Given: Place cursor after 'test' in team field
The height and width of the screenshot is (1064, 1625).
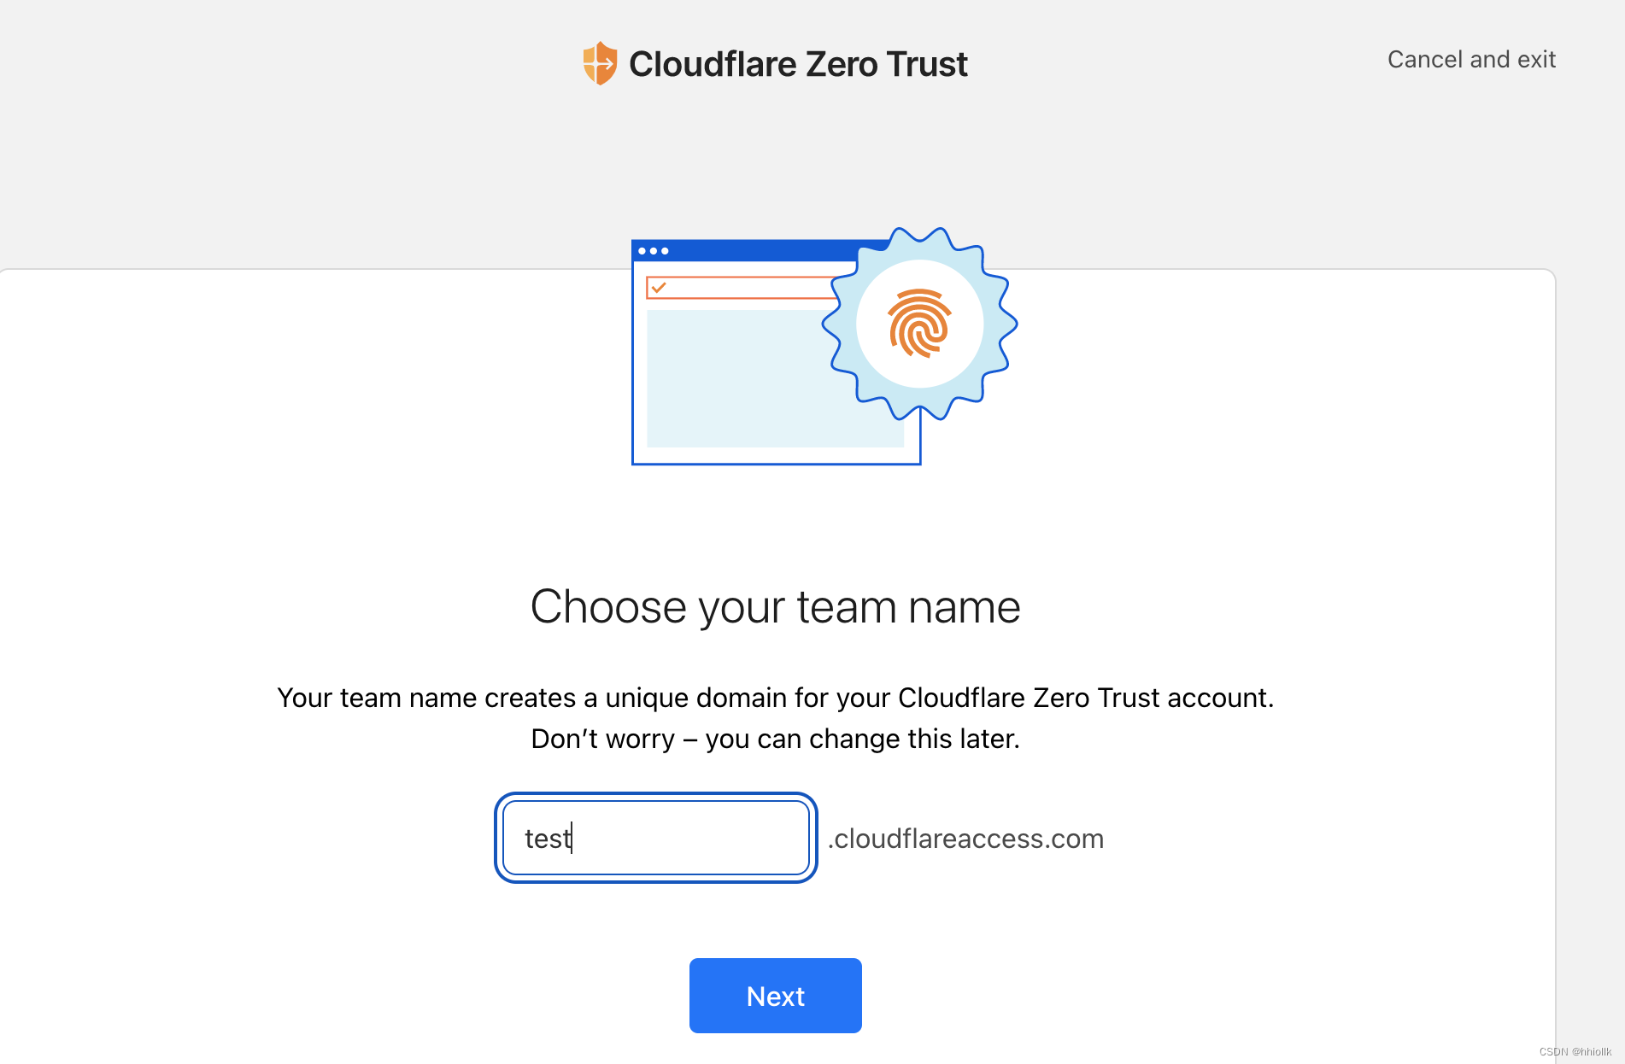Looking at the screenshot, I should pos(572,838).
